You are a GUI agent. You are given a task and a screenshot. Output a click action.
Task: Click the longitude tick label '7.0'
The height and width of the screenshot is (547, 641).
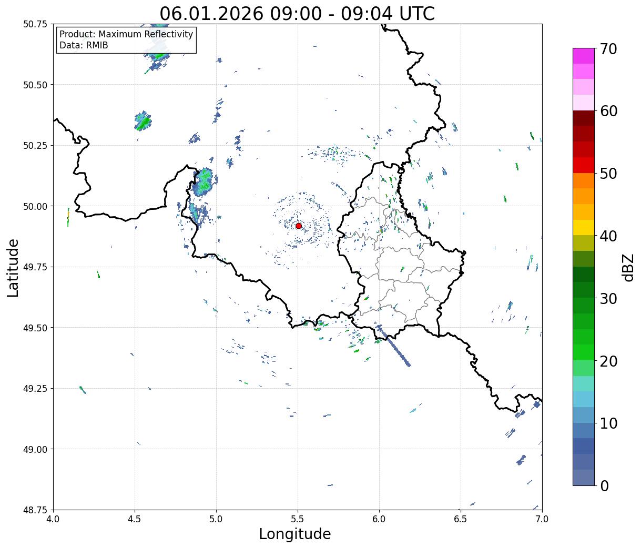pyautogui.click(x=542, y=519)
